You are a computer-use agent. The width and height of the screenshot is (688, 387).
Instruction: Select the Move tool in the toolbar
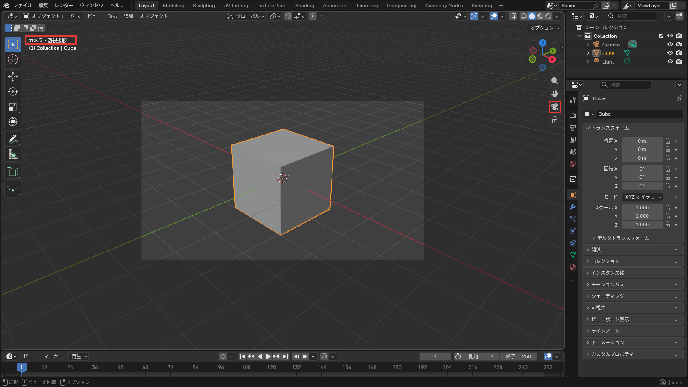[13, 77]
